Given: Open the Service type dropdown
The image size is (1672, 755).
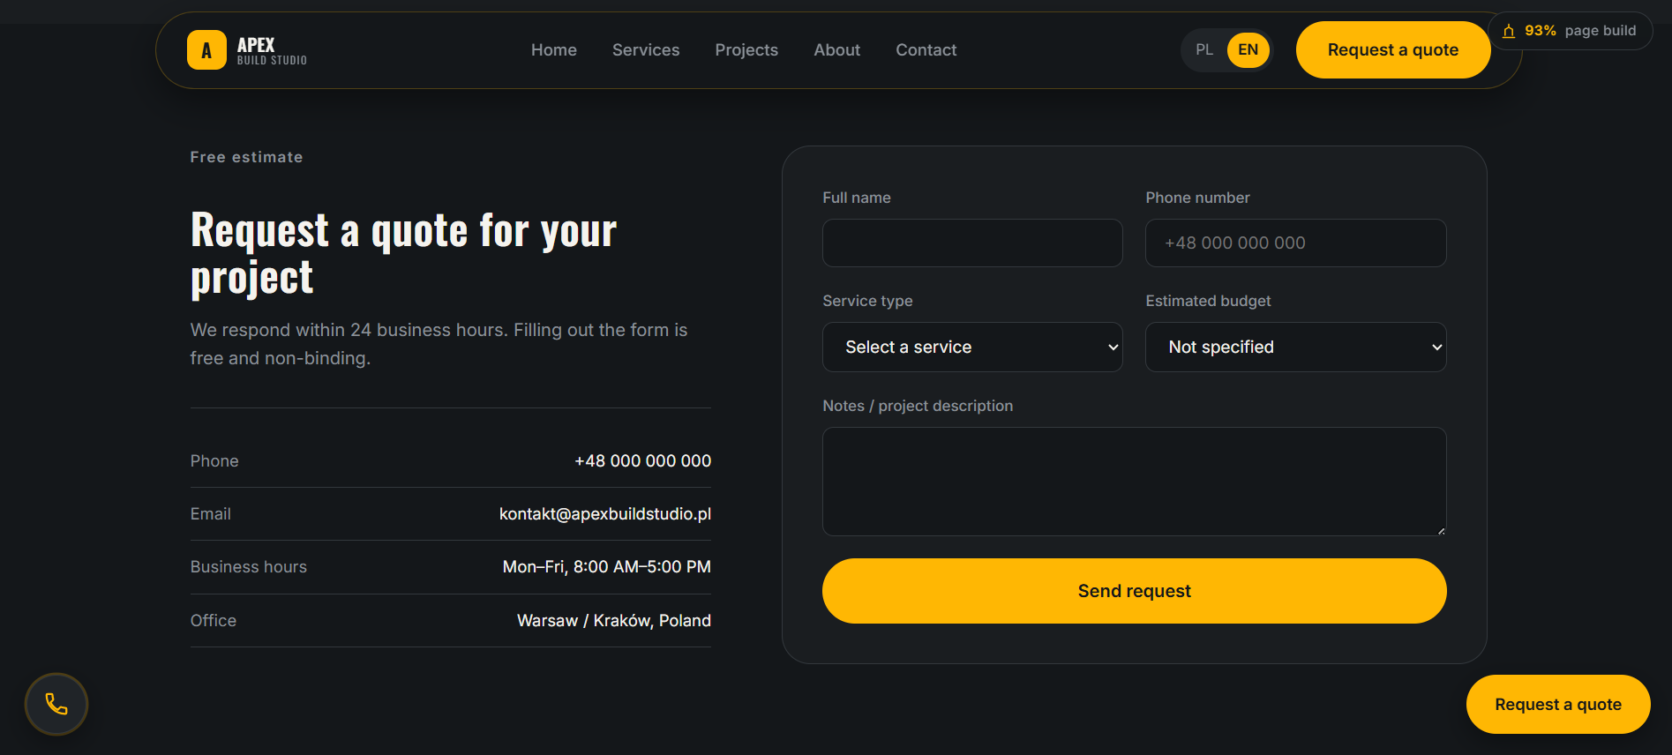Looking at the screenshot, I should click(972, 347).
